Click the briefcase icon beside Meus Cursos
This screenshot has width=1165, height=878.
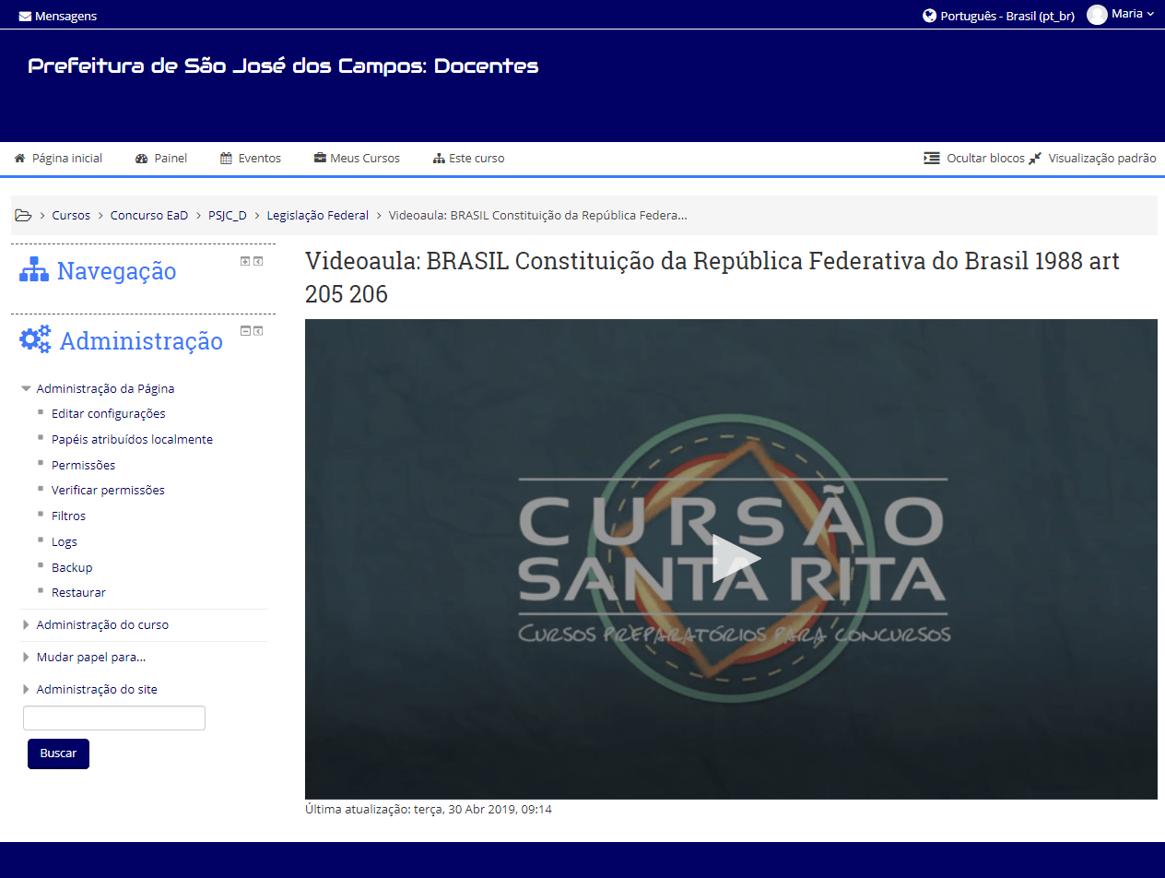tap(320, 158)
